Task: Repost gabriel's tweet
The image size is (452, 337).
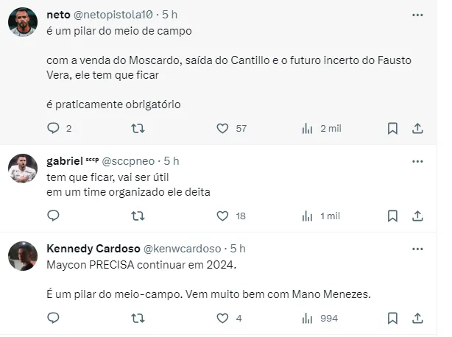Action: click(x=138, y=216)
